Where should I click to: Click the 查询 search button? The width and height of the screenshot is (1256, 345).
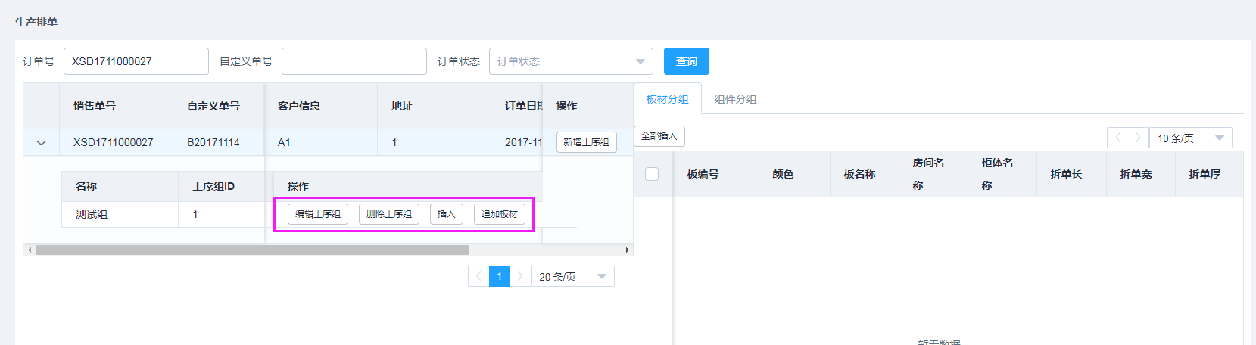[686, 61]
